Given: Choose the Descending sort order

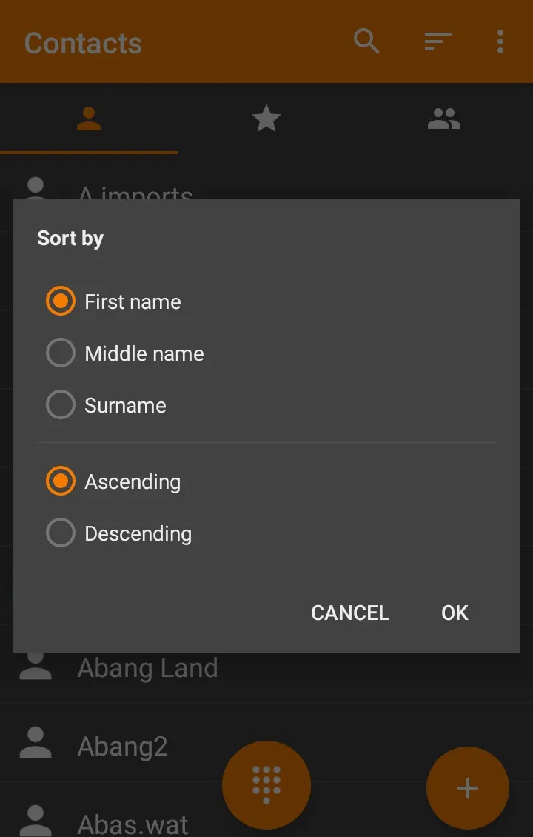Looking at the screenshot, I should point(118,533).
